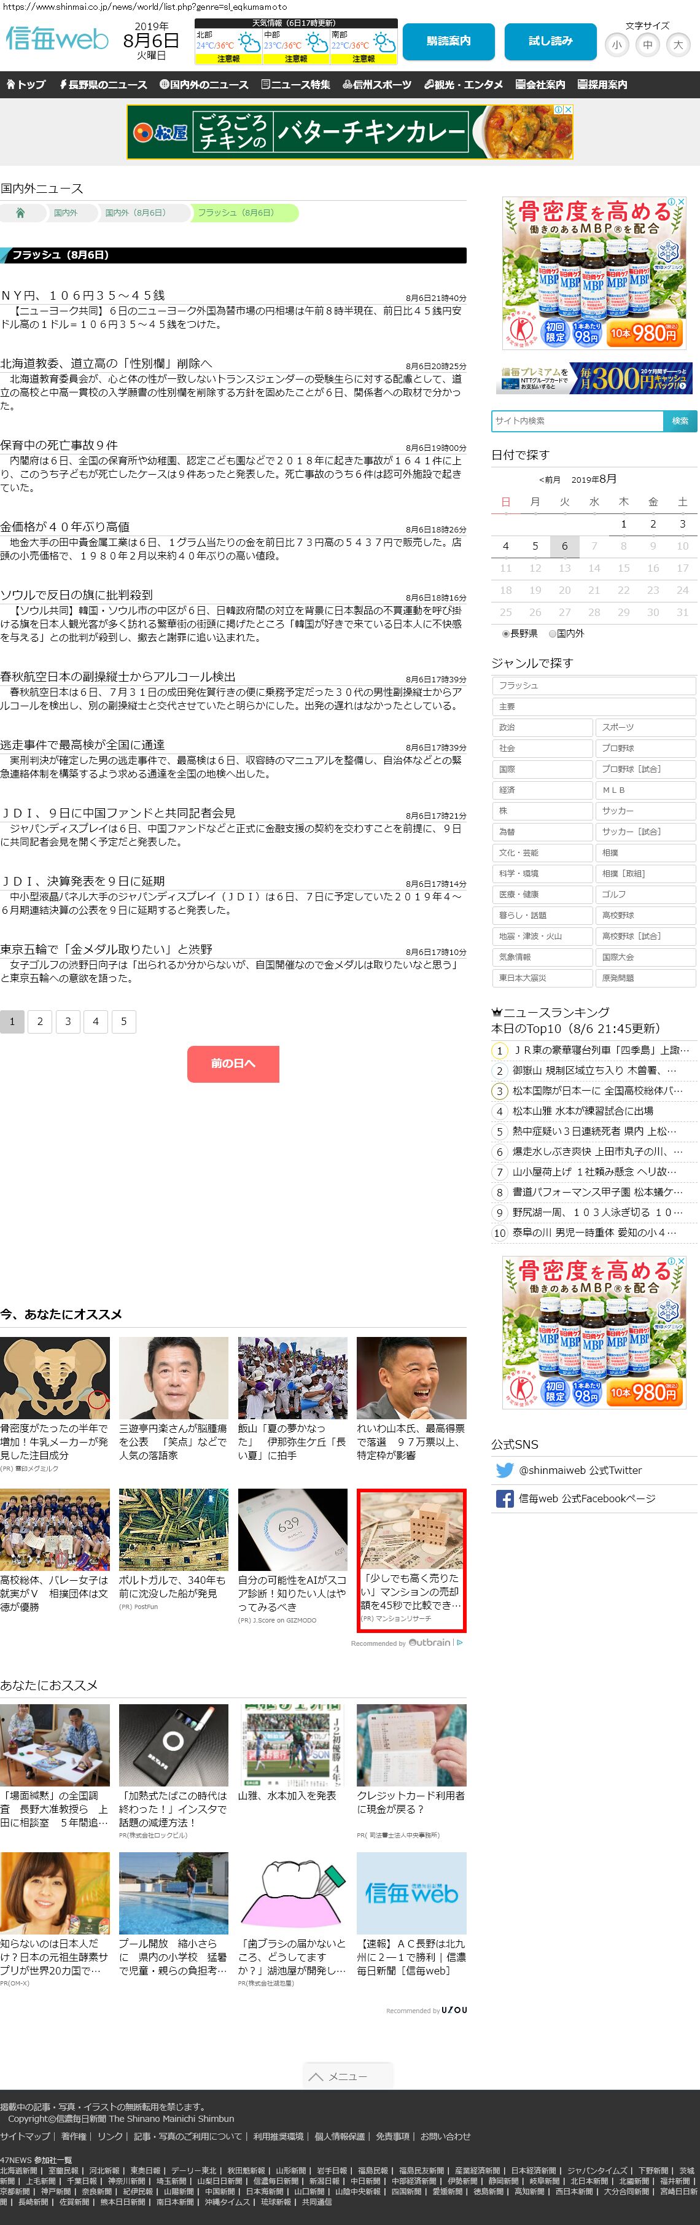Open ranking item 松本山雅 水本が練習試合に出場
The width and height of the screenshot is (700, 2225).
point(583,1111)
